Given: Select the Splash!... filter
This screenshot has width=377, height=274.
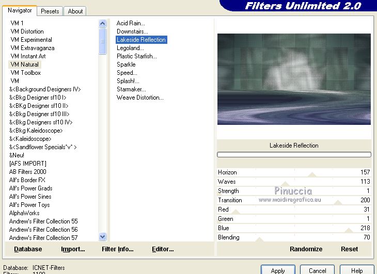Looking at the screenshot, I should [128, 81].
